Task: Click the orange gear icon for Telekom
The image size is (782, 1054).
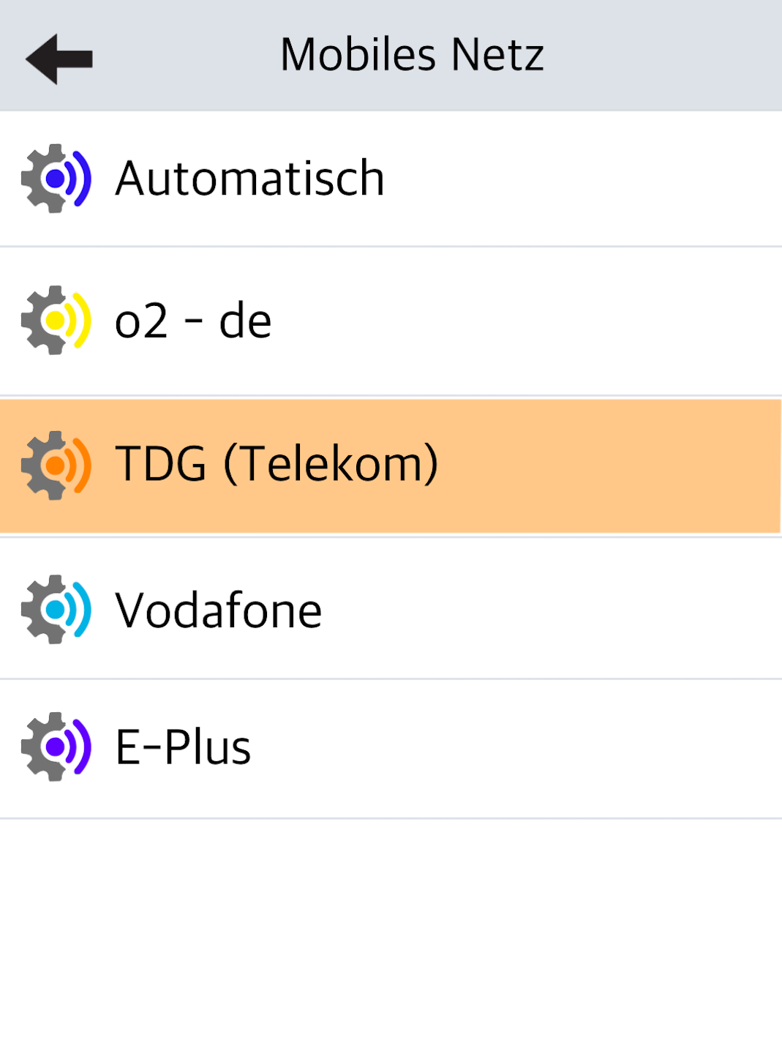Action: (56, 466)
